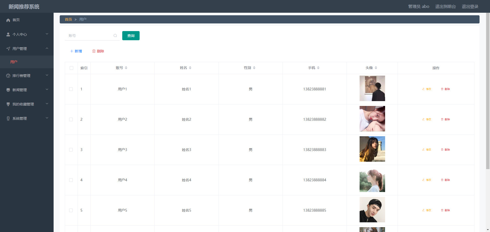Click 管理员 abo in the top bar

[419, 7]
